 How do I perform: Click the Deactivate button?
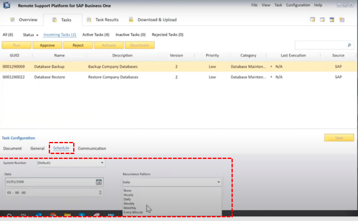point(140,45)
